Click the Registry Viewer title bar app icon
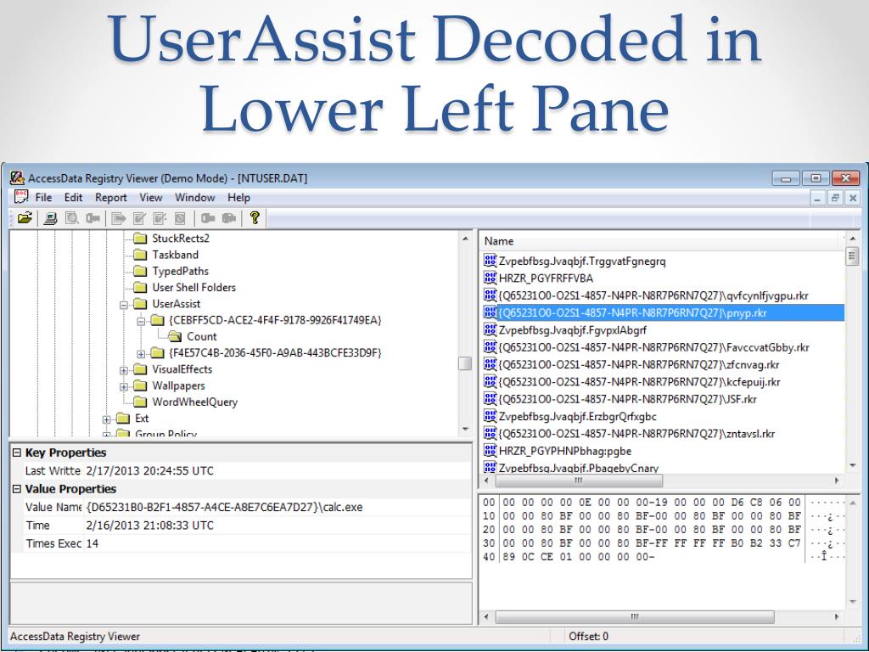Viewport: 869px width, 652px height. pyautogui.click(x=17, y=178)
